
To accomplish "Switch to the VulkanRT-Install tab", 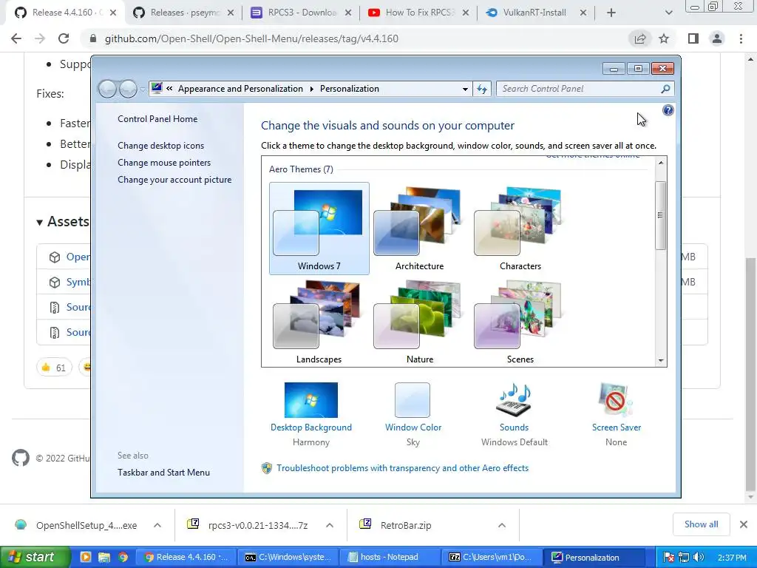I will [x=536, y=13].
